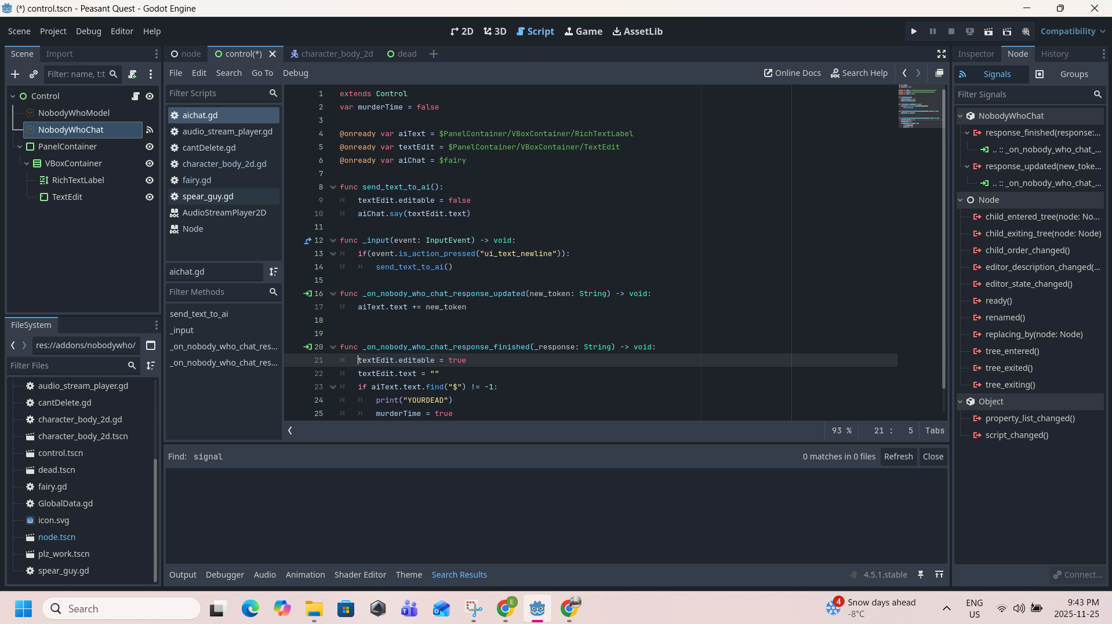
Task: Open Online Docs link
Action: coord(792,73)
